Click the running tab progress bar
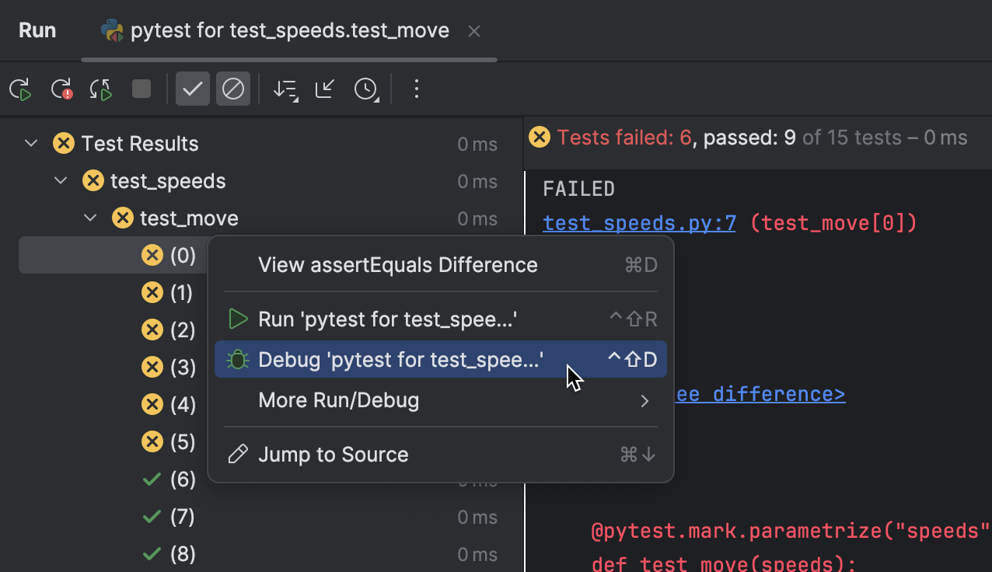This screenshot has width=992, height=572. tap(288, 57)
